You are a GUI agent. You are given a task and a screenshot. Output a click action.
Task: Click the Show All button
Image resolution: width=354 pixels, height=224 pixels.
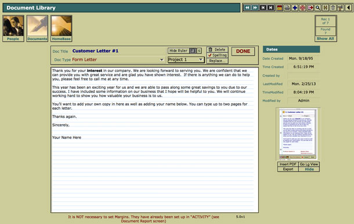click(326, 39)
